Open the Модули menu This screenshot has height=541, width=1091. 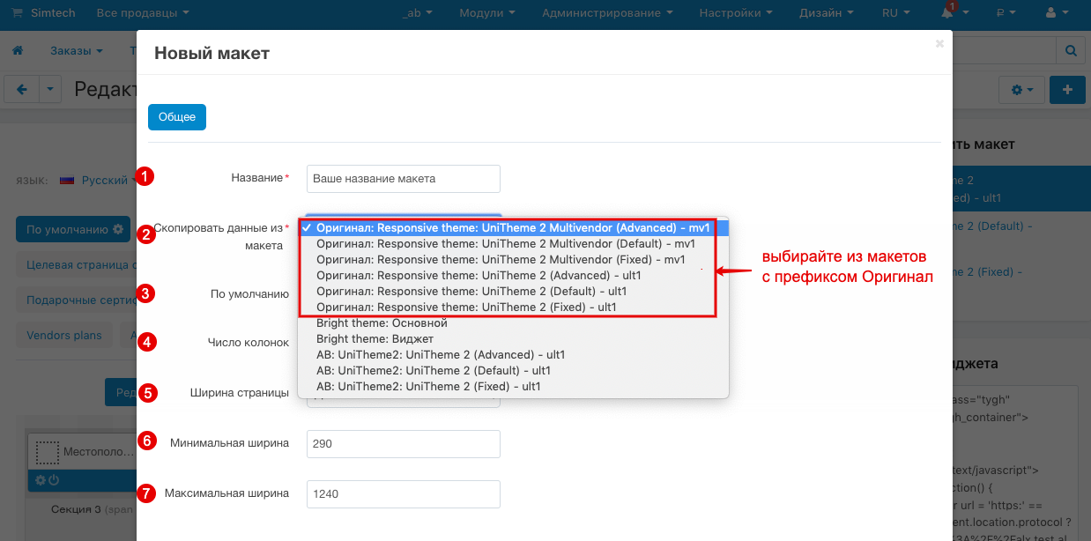coord(487,13)
